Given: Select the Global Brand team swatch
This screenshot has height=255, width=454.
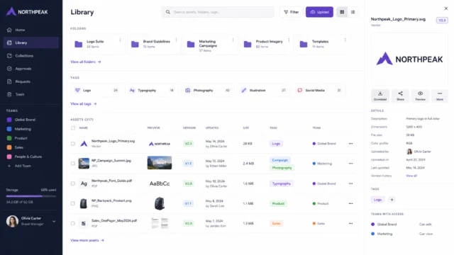Looking at the screenshot, I should click(x=9, y=120).
